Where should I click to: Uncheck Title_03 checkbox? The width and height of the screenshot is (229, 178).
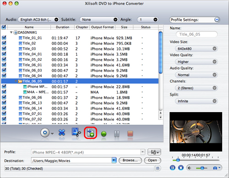(x=4, y=49)
